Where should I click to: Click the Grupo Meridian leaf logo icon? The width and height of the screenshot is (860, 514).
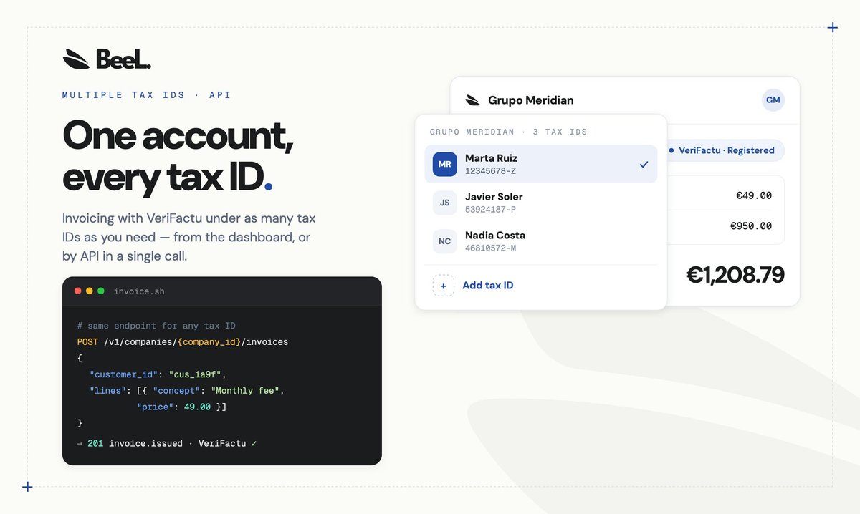472,100
